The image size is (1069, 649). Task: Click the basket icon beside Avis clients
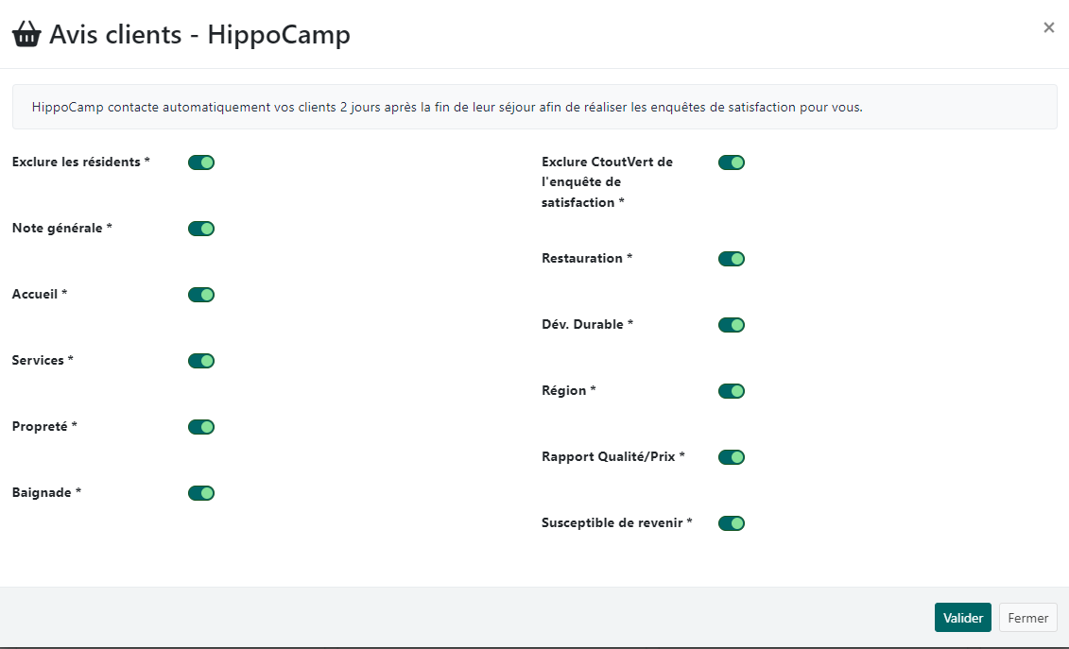tap(26, 36)
